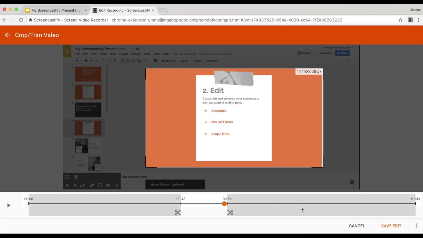The height and width of the screenshot is (238, 423).
Task: Click the browser forward button
Action: [13, 20]
